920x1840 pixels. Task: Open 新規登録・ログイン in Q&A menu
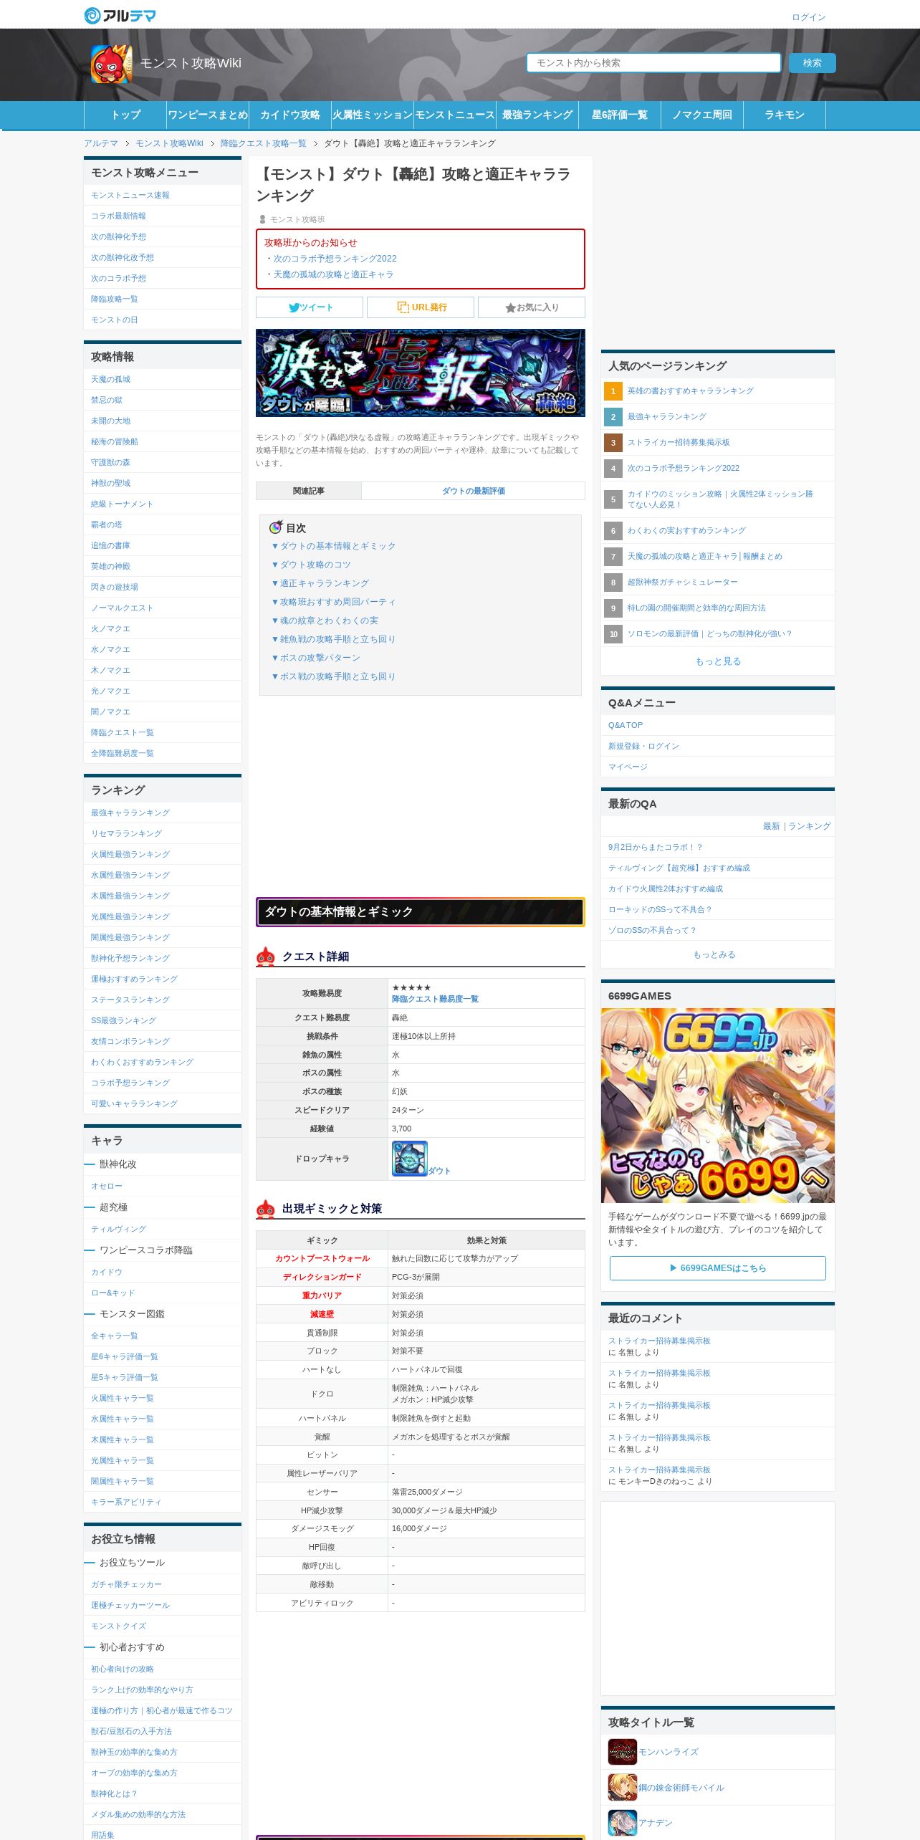pos(643,746)
